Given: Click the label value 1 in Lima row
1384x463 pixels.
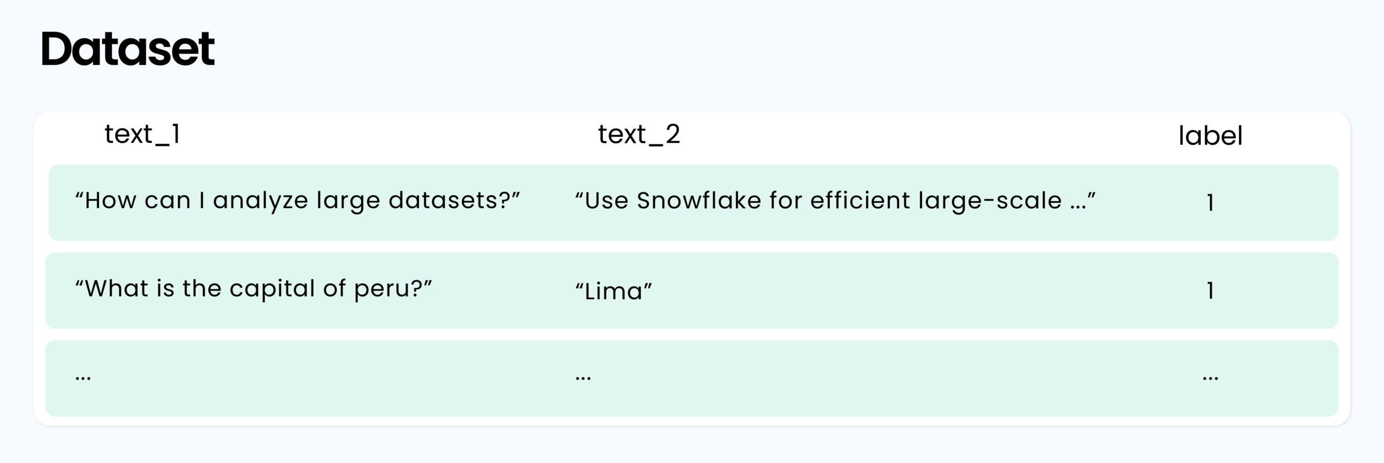Looking at the screenshot, I should tap(1210, 291).
